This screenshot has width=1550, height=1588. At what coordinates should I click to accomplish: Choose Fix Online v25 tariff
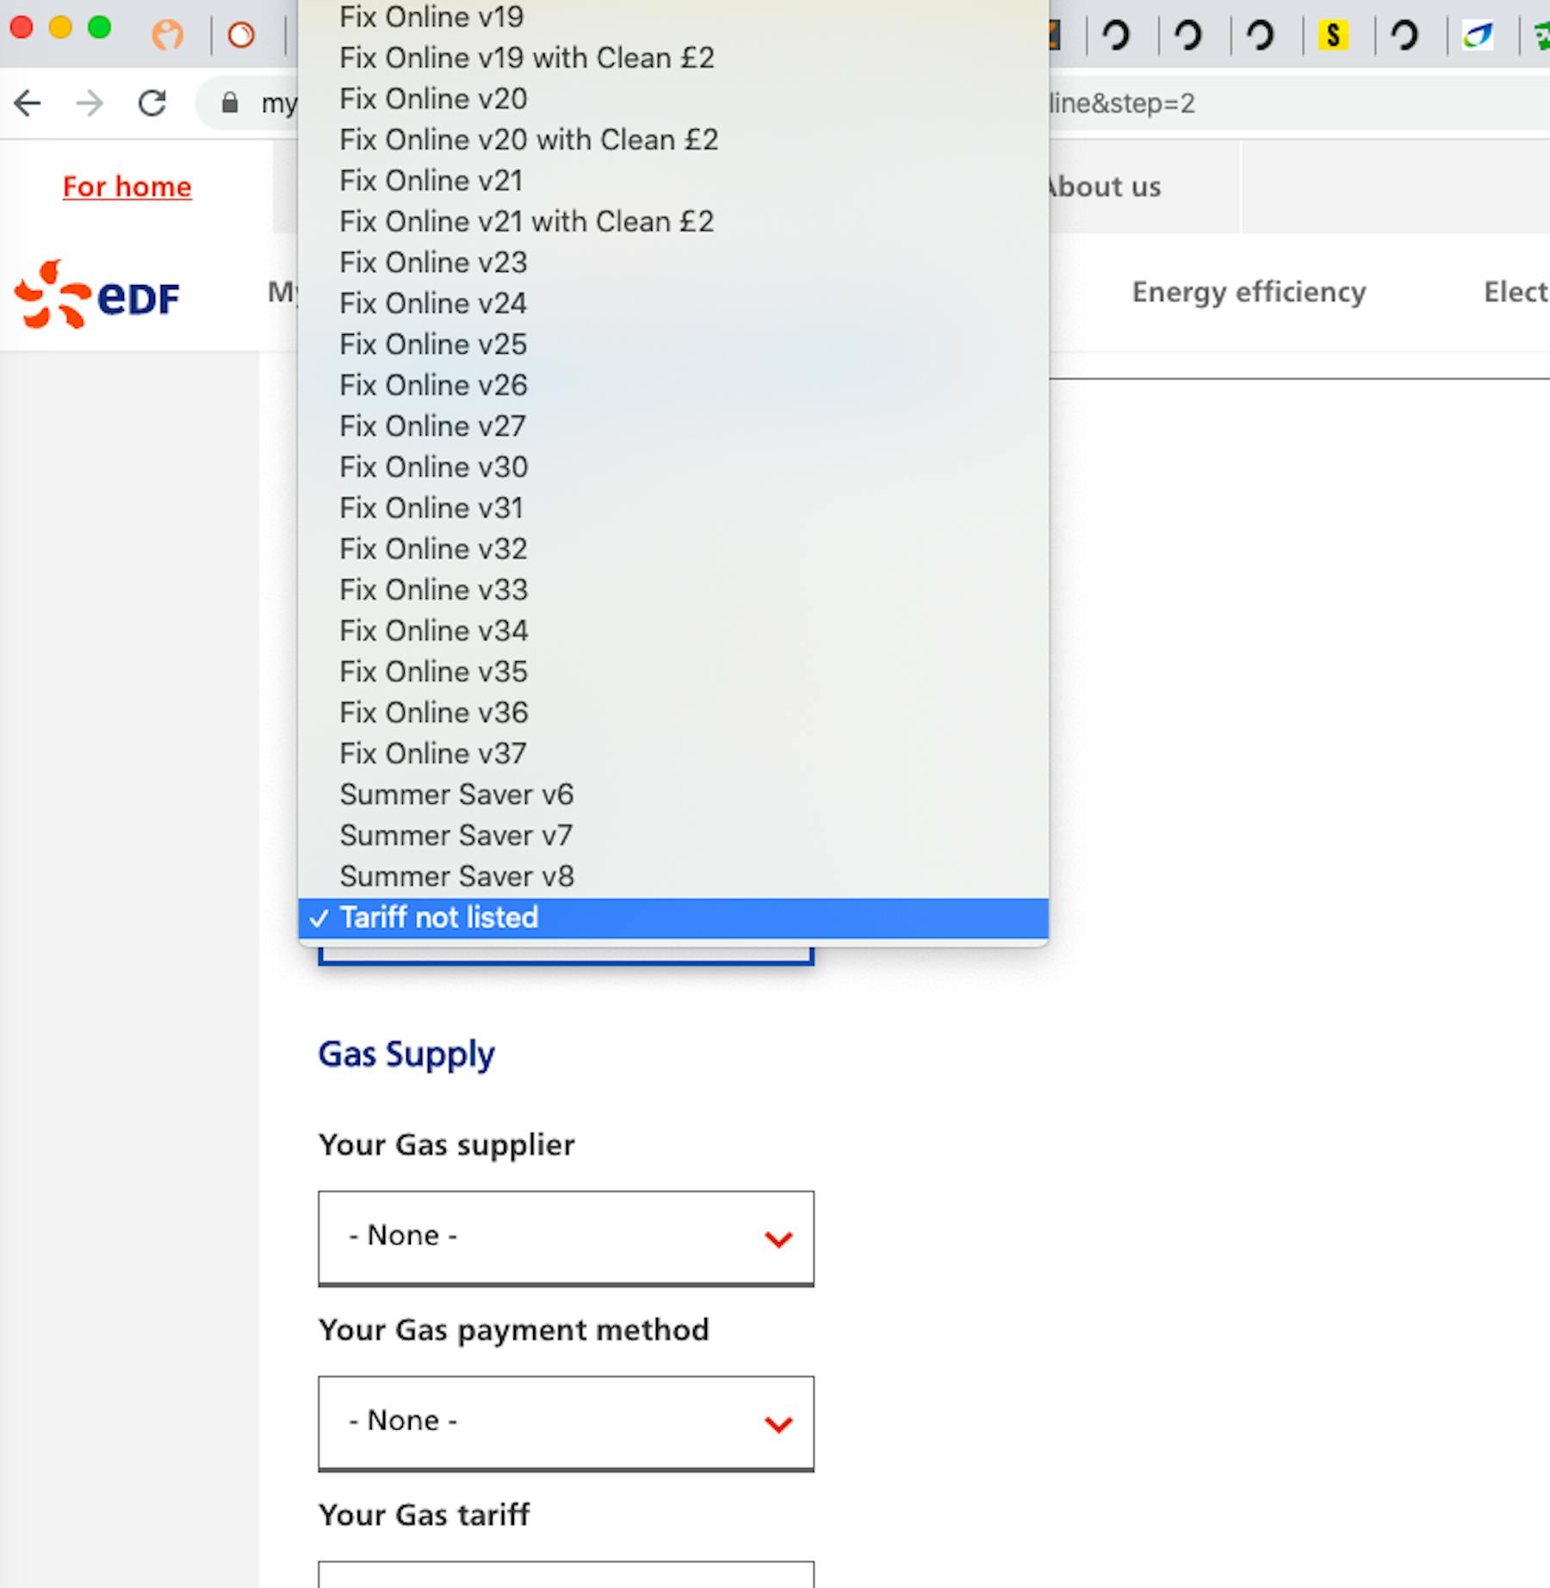673,344
